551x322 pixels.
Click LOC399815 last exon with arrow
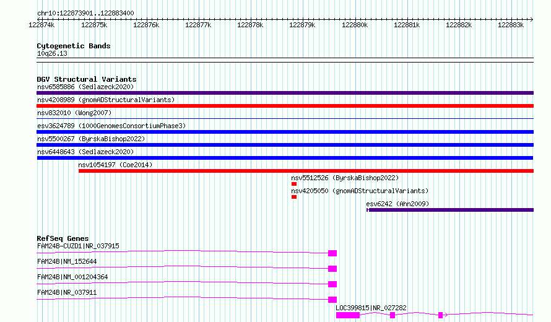coord(441,315)
